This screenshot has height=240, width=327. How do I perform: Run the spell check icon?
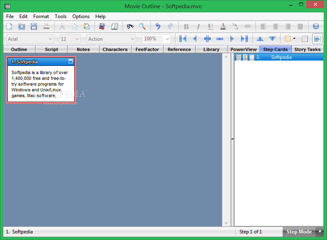tap(102, 26)
